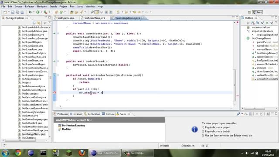This screenshot has width=279, height=157.
Task: Click the editor vertical scrollbar thumb
Action: [235, 85]
